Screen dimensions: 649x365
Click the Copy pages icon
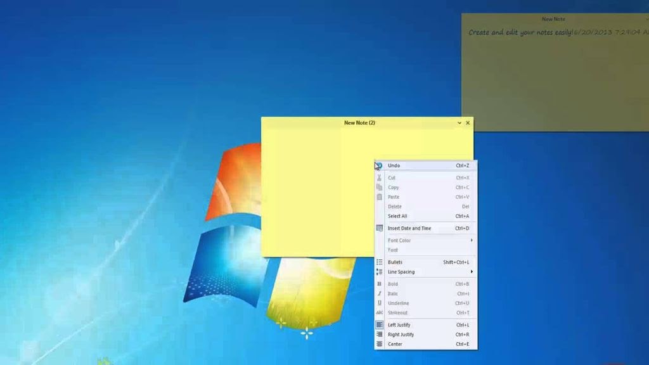379,187
